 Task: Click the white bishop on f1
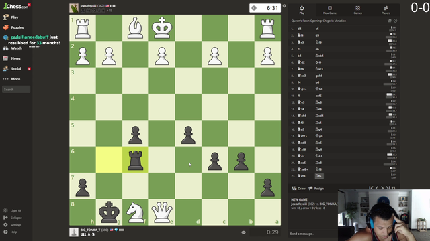pos(136,28)
